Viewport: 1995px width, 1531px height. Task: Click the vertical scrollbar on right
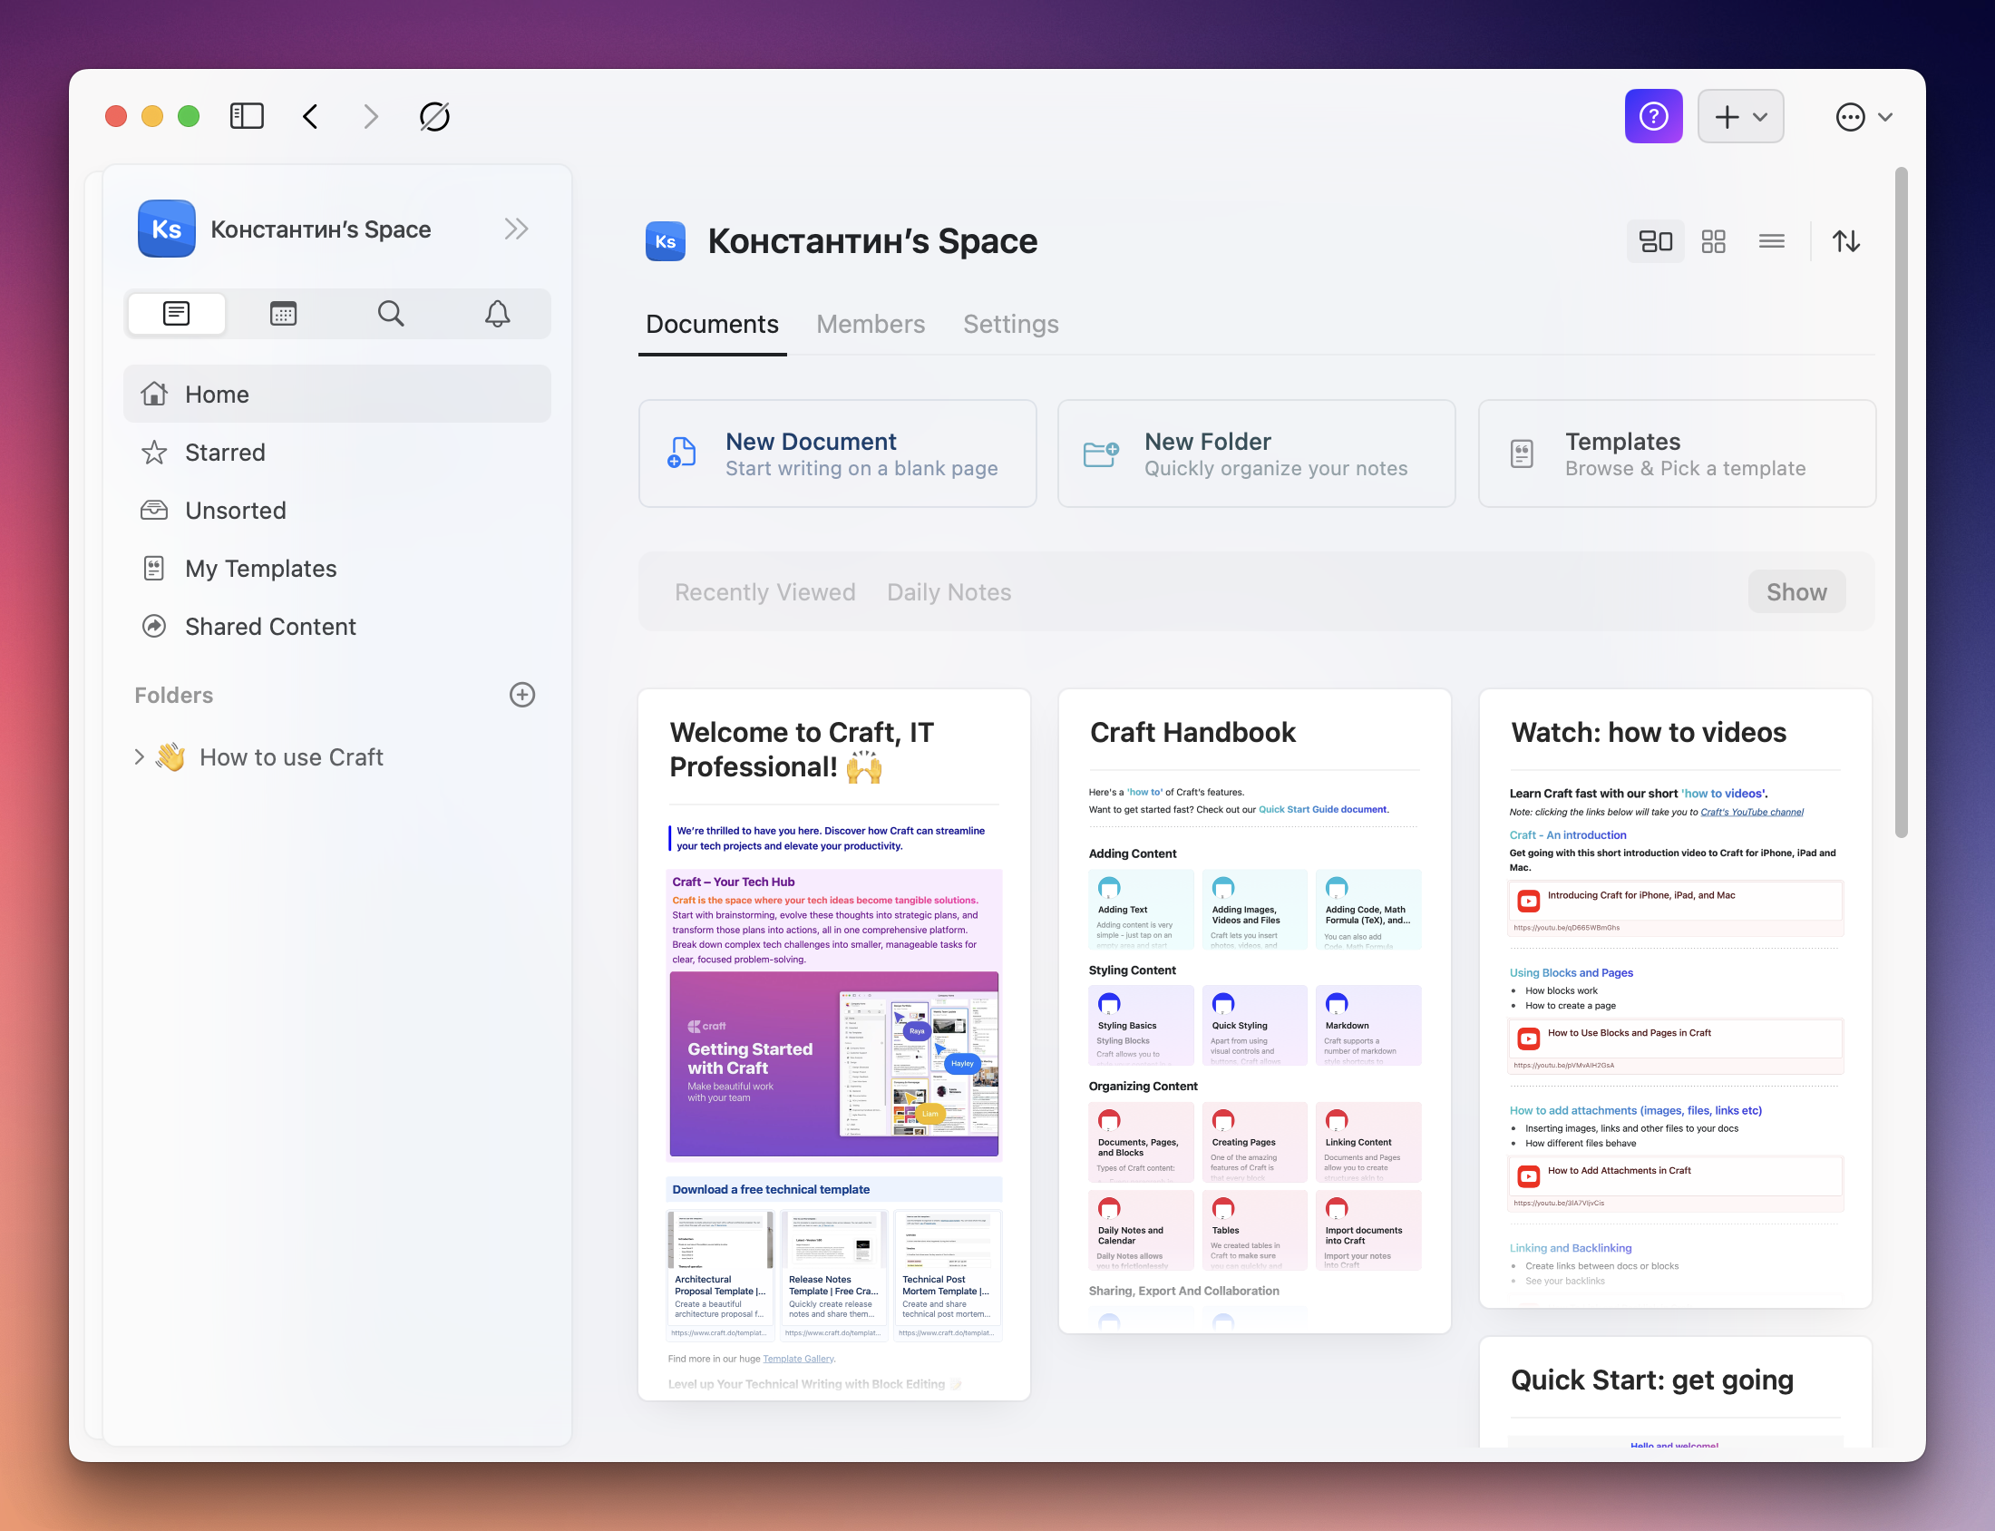(1901, 502)
